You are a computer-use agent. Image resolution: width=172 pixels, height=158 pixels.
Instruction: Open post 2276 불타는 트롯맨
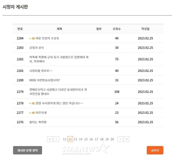point(38,122)
